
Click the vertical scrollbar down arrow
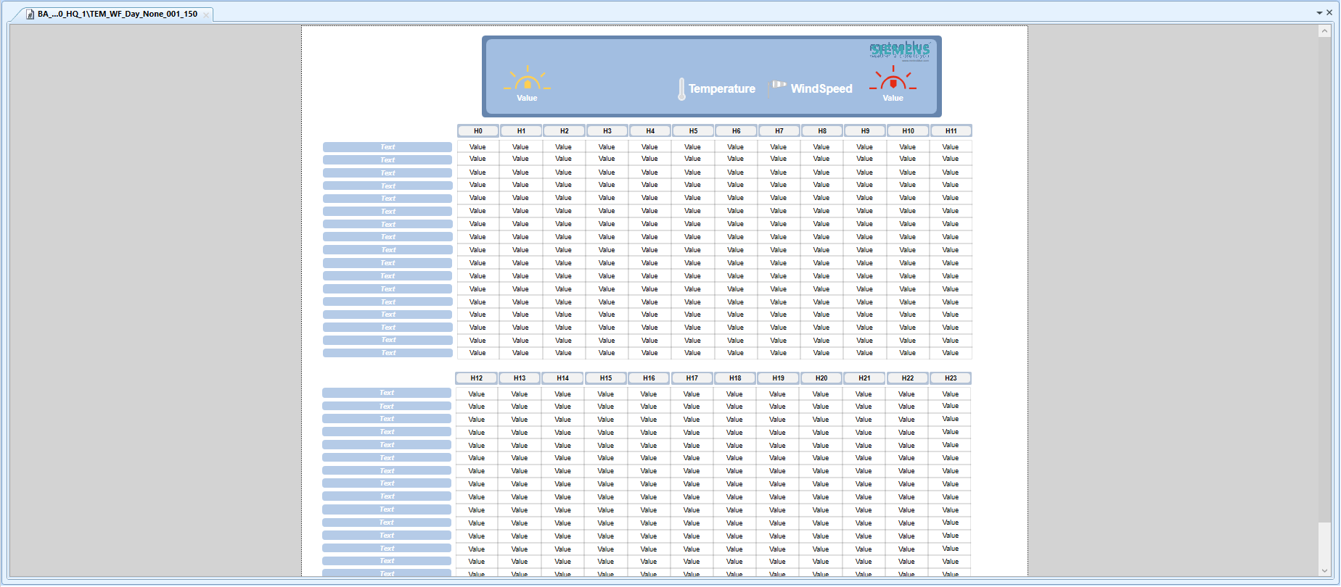[x=1325, y=570]
